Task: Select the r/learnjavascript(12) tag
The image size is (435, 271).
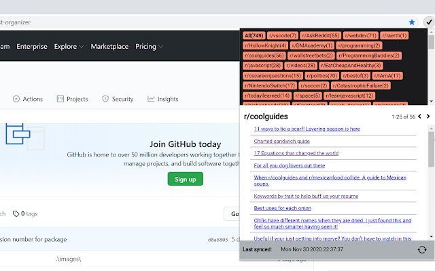Action: [x=349, y=96]
